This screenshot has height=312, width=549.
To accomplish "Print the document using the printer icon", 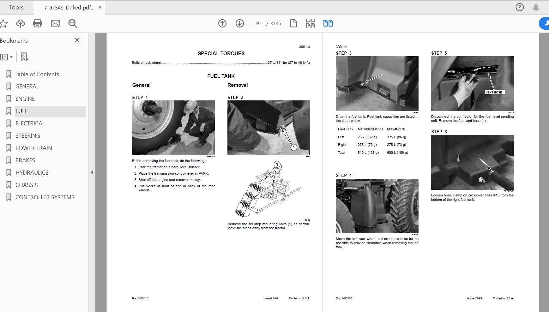I will (x=38, y=23).
